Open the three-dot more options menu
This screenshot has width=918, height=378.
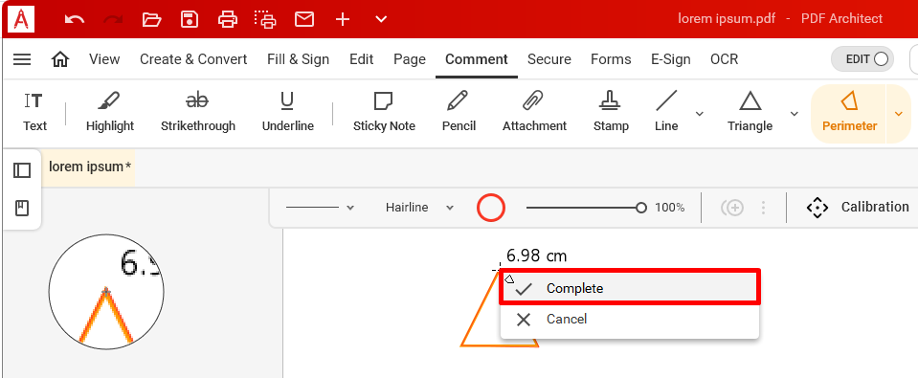763,207
